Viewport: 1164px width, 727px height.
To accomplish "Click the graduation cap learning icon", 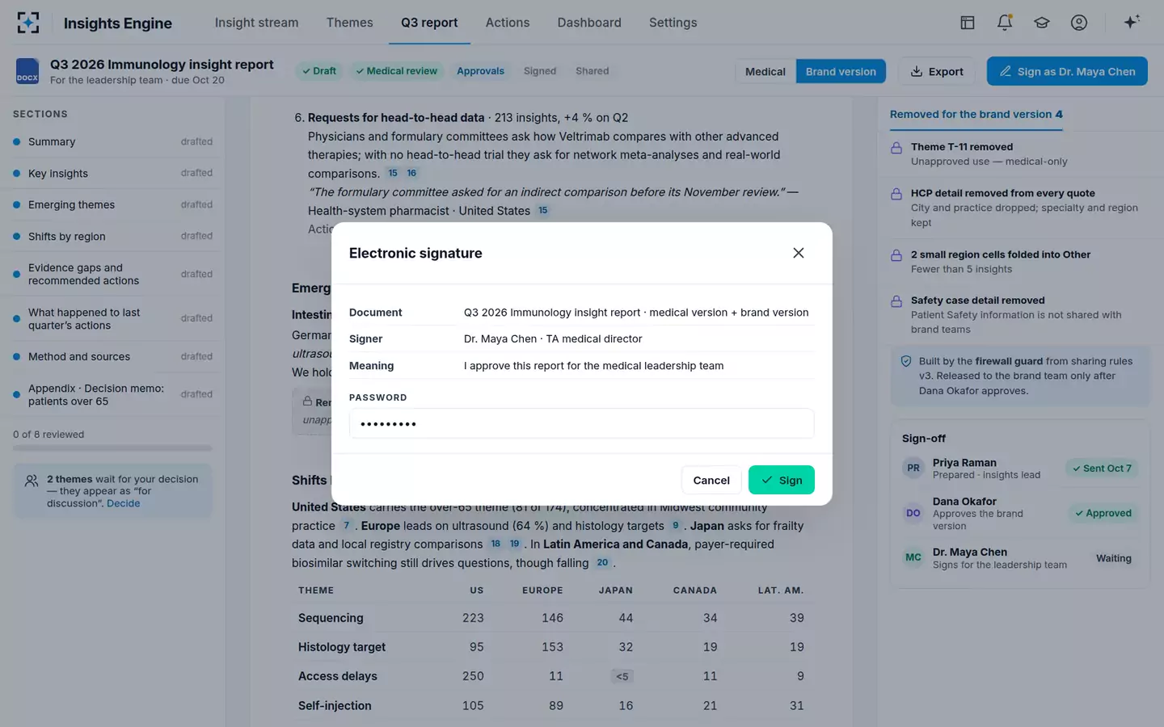I will [x=1042, y=23].
